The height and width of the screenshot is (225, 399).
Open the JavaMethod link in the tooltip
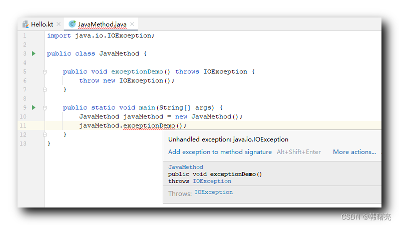coord(186,167)
